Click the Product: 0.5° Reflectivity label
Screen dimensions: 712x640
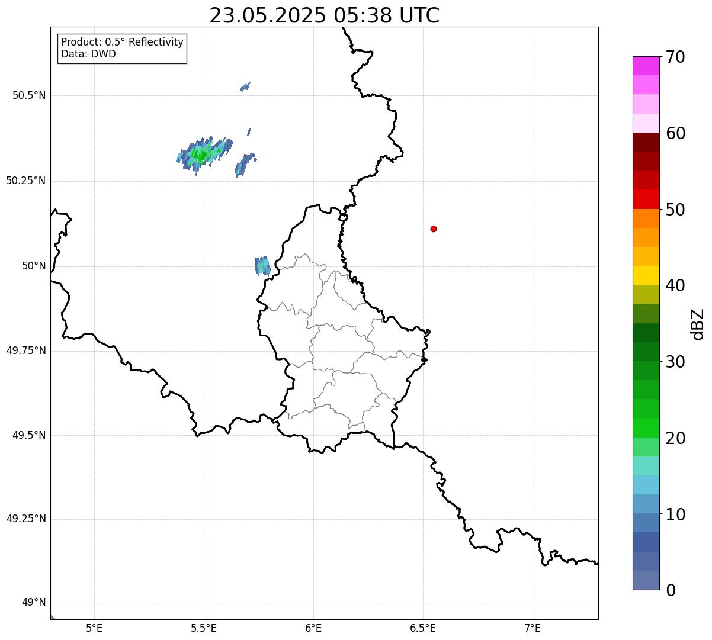coord(123,42)
